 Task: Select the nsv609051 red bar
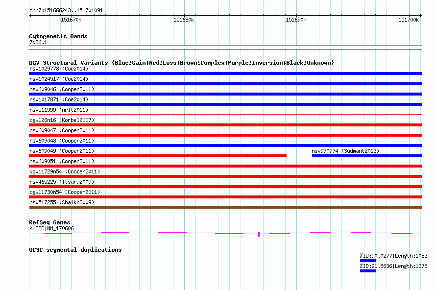click(225, 166)
